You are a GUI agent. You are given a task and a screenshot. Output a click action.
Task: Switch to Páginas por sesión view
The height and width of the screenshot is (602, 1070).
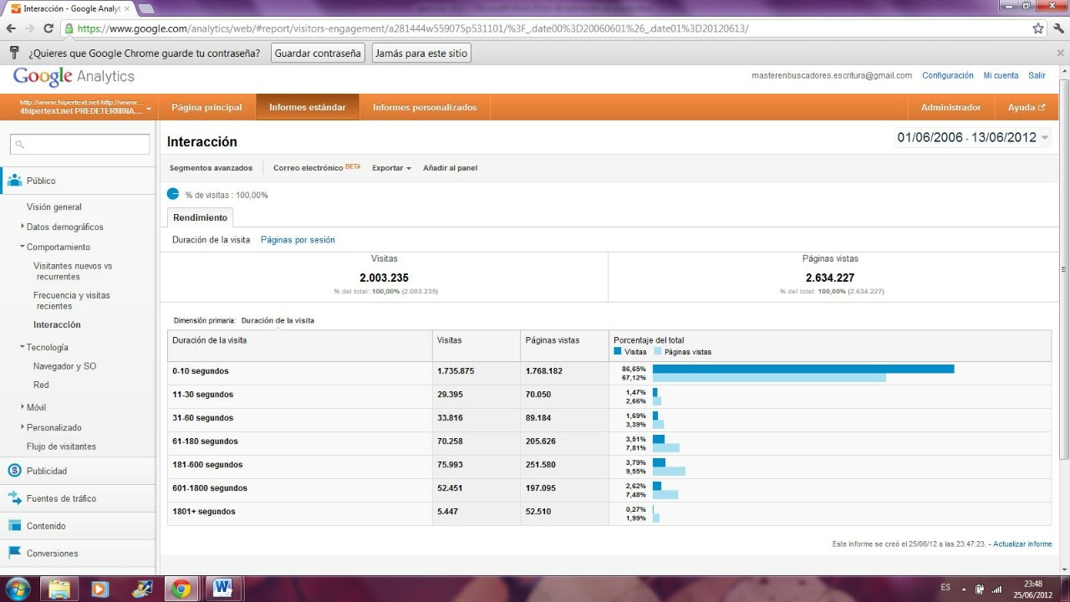coord(298,240)
